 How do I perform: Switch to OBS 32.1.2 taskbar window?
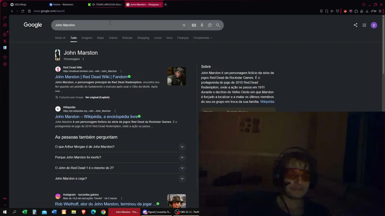[x=187, y=212]
